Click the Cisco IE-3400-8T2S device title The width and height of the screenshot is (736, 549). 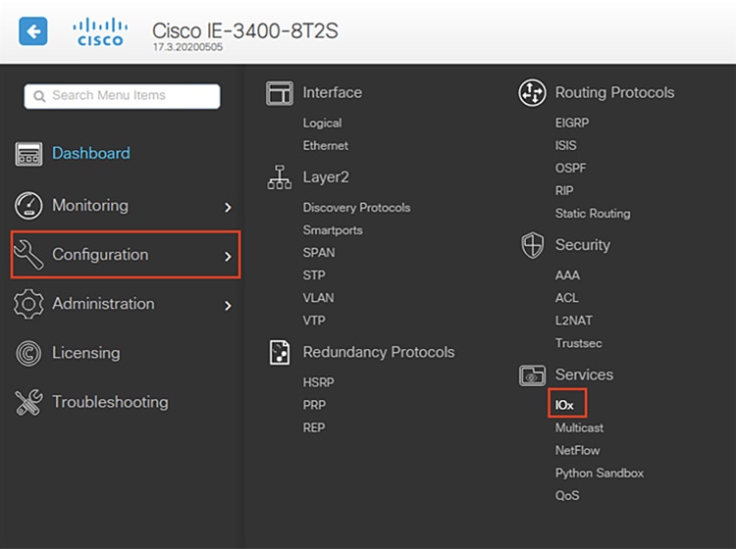click(x=245, y=31)
